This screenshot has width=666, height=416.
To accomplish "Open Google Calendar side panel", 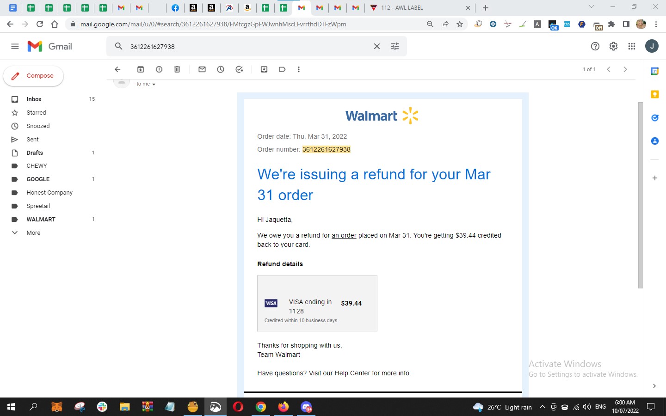I will pyautogui.click(x=655, y=71).
